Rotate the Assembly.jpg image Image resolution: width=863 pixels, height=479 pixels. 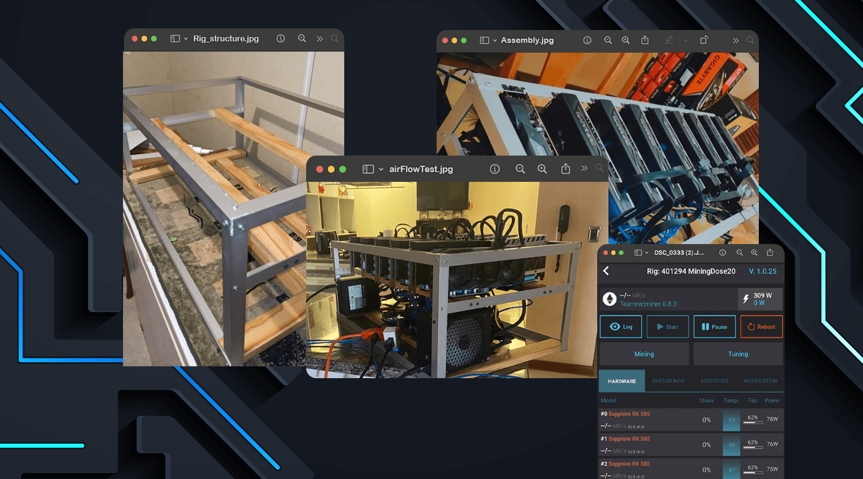coord(704,40)
